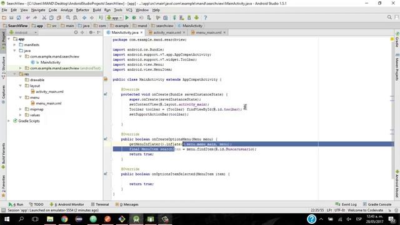Open Chrome from the taskbar
This screenshot has width=400, height=225.
pyautogui.click(x=64, y=219)
